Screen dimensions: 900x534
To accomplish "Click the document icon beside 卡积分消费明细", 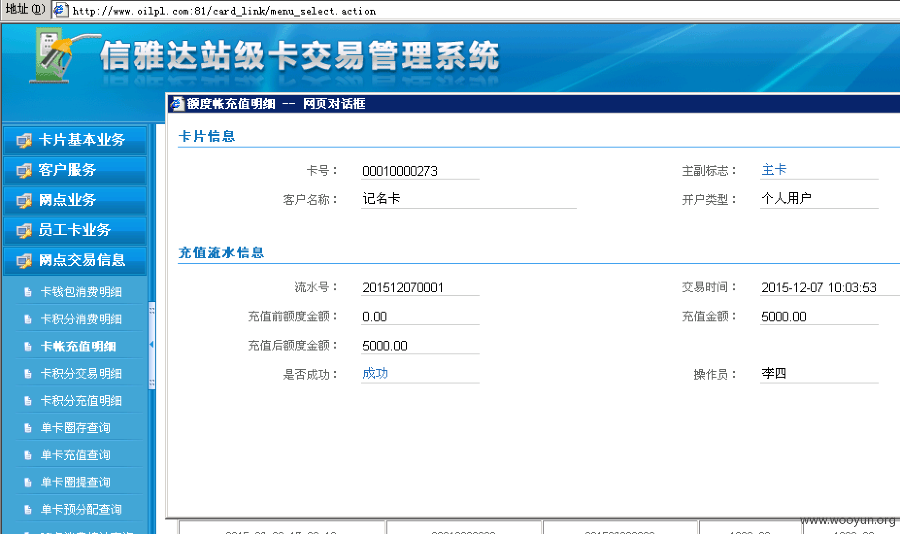I will click(x=28, y=319).
